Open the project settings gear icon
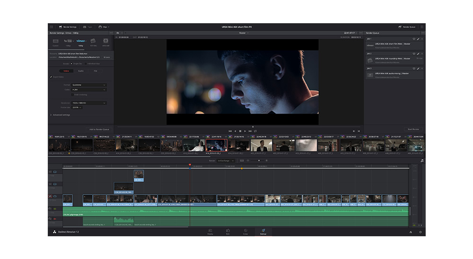The image size is (473, 259). point(420,232)
